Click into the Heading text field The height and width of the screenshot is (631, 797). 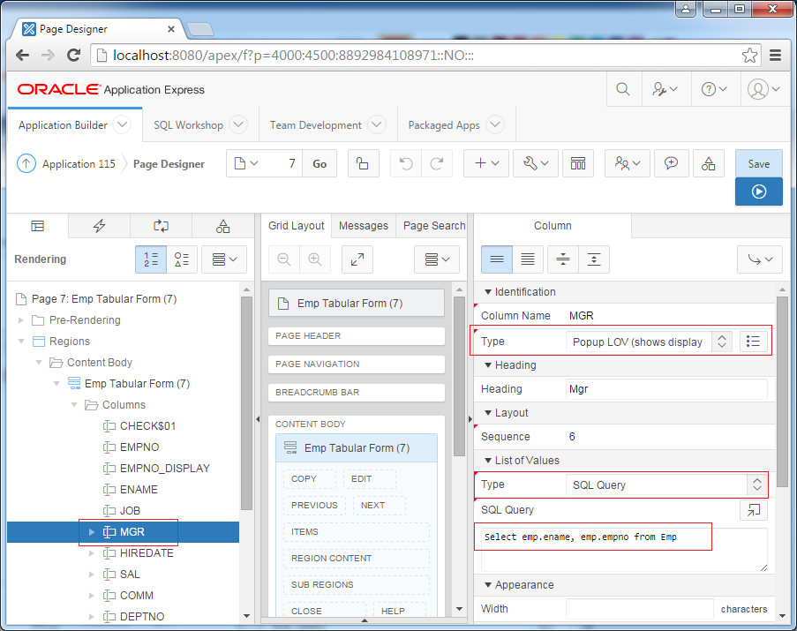666,389
